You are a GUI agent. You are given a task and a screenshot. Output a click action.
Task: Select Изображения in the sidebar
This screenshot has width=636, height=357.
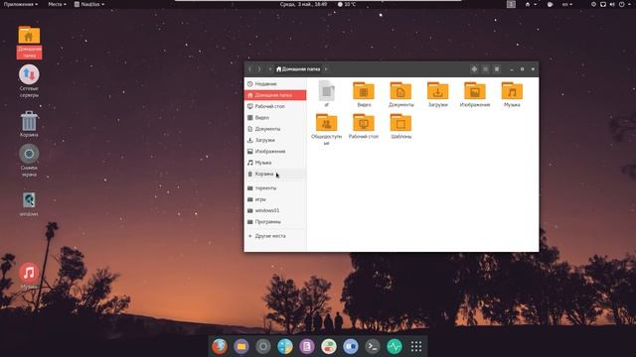(275, 152)
